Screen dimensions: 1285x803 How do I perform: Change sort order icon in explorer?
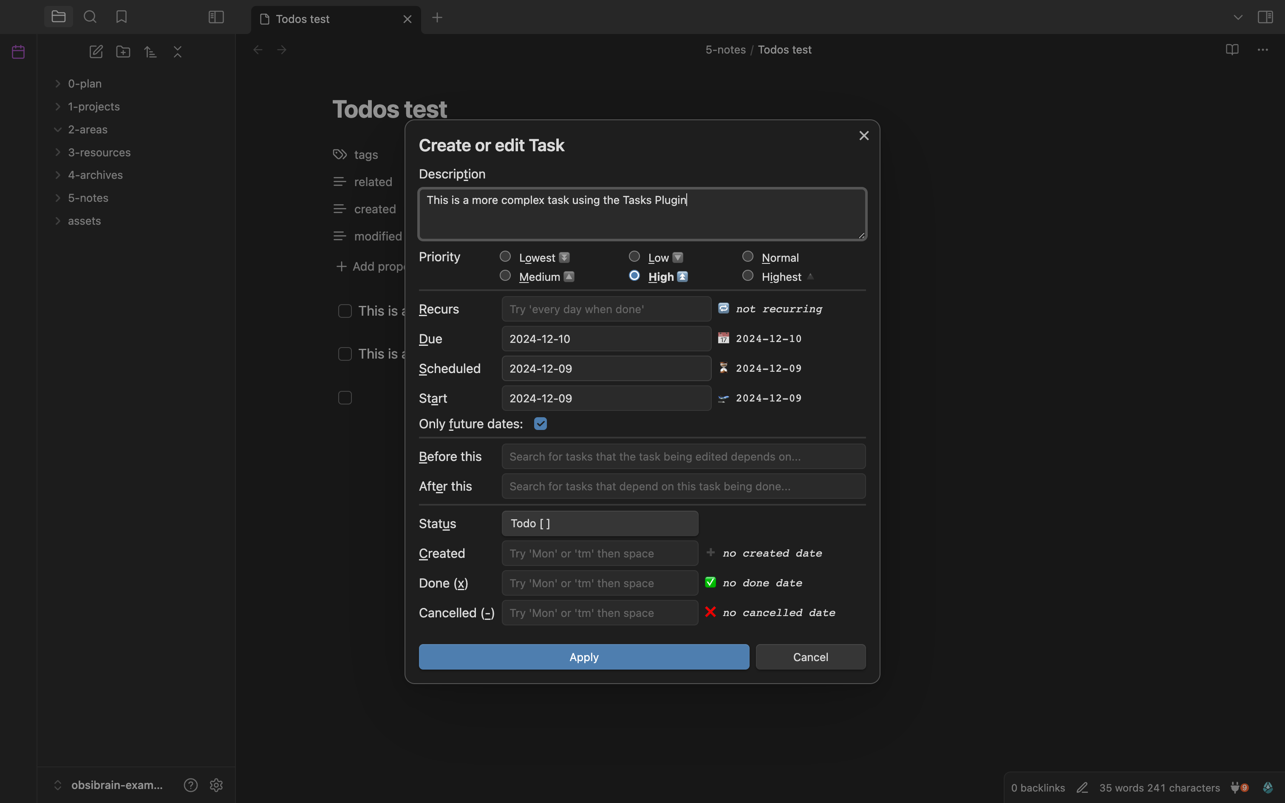point(150,51)
